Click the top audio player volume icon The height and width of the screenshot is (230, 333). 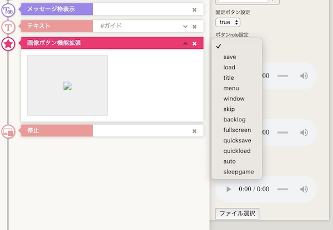[x=304, y=76]
